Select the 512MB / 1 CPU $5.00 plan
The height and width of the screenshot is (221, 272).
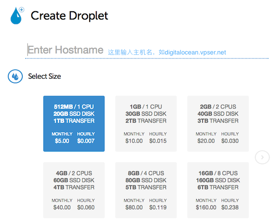point(74,123)
